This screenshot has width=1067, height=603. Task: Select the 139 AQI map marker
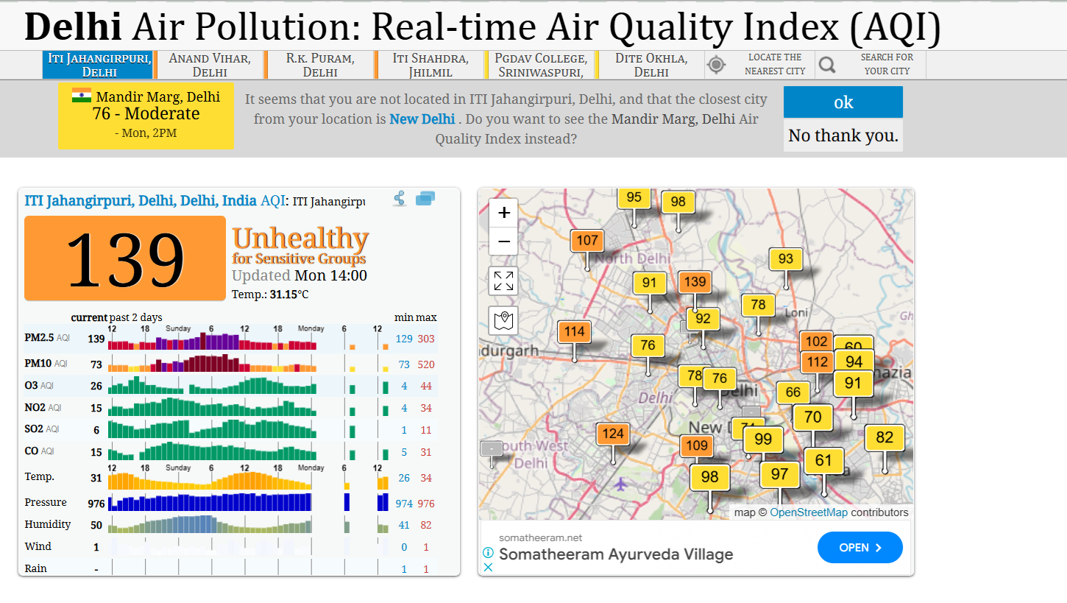tap(695, 281)
